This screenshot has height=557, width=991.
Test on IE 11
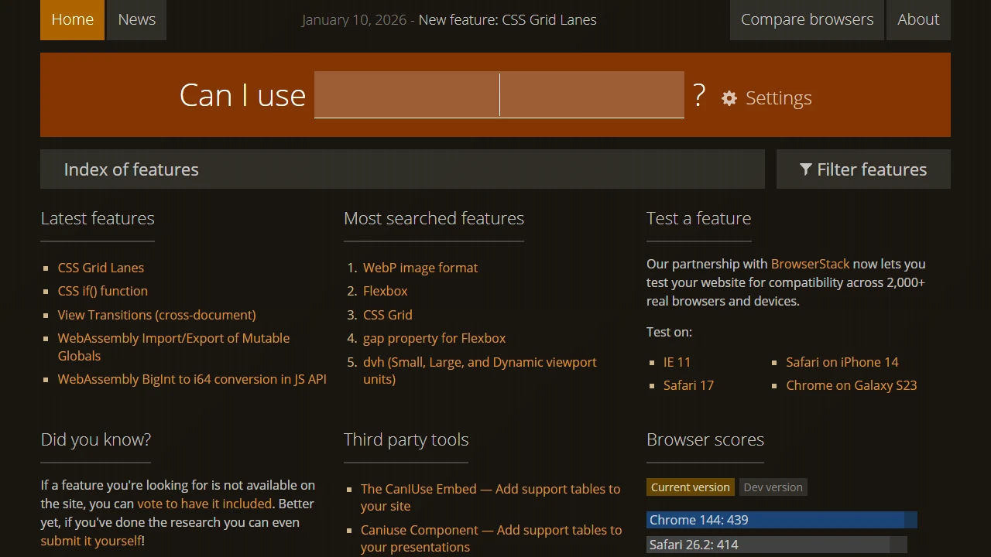click(x=677, y=361)
